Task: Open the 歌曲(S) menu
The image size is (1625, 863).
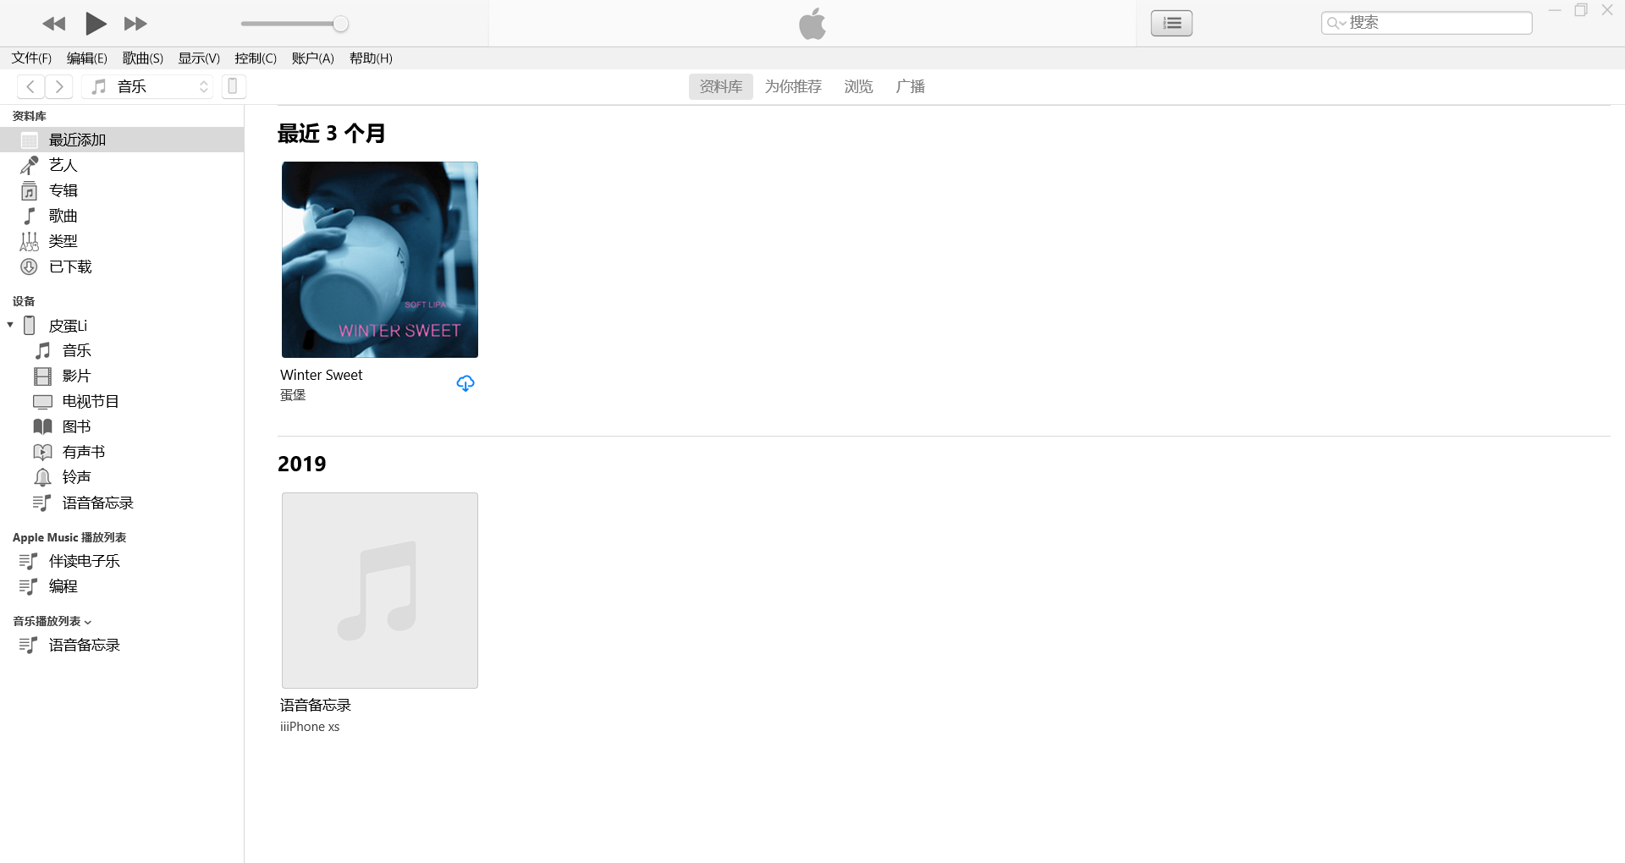Action: coord(143,58)
